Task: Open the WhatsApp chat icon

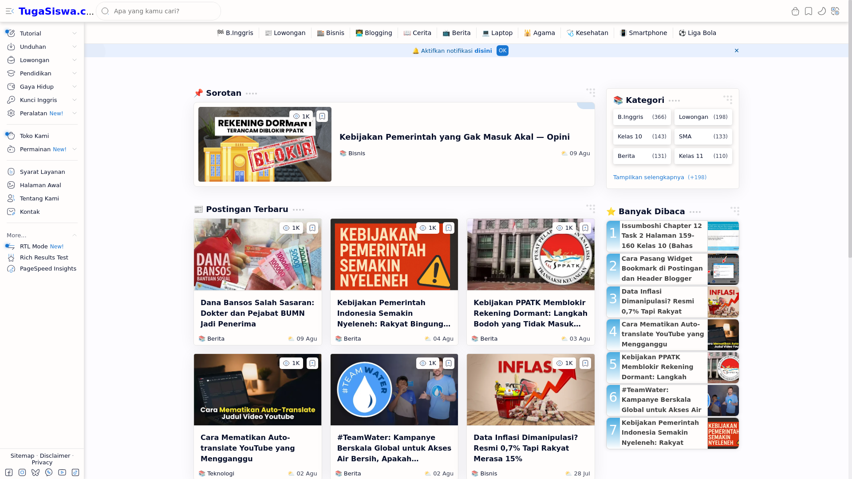Action: point(49,472)
